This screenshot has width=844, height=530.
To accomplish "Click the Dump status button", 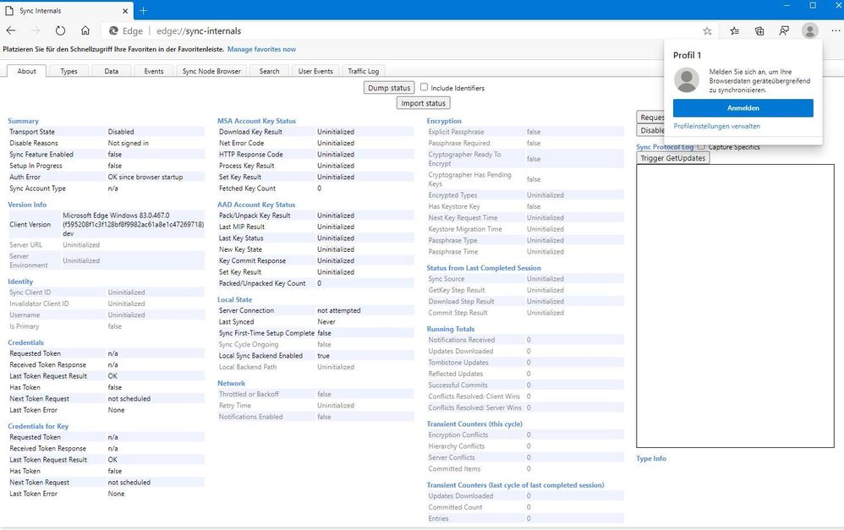I will 389,88.
